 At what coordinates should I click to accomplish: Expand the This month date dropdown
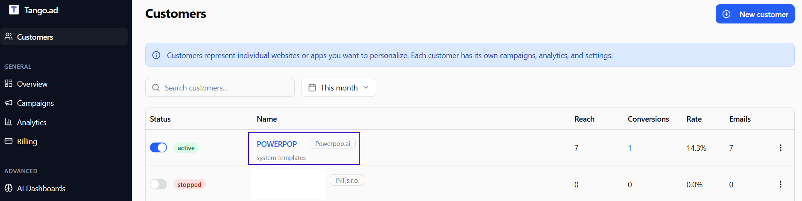339,87
